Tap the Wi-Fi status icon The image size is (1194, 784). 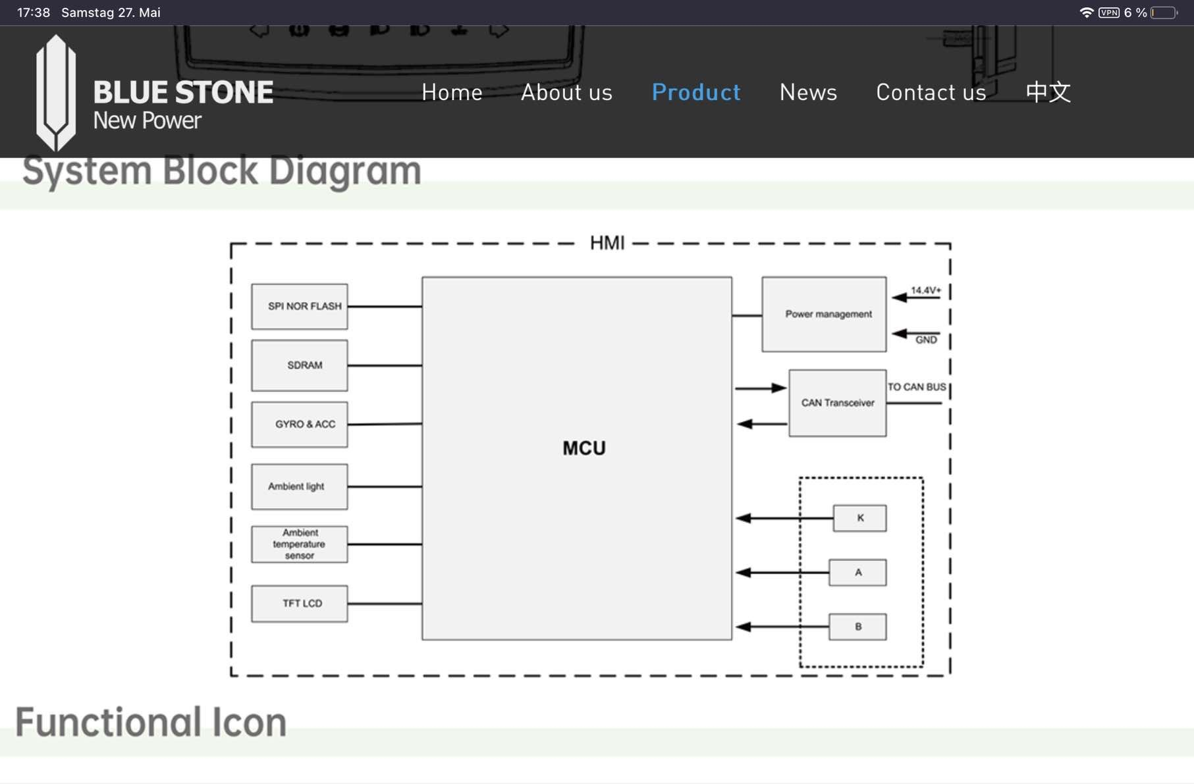point(1086,13)
